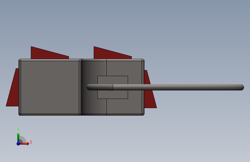
Task: Select the large left gray block face
Action: pyautogui.click(x=50, y=87)
